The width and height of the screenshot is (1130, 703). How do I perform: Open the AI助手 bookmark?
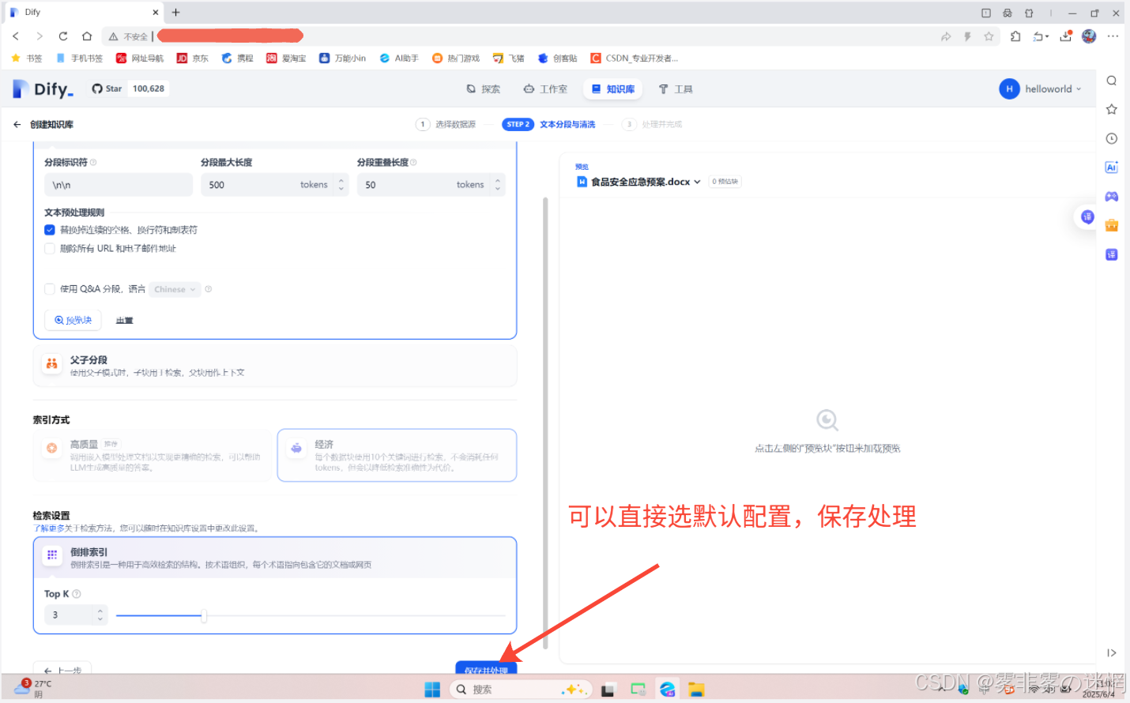click(399, 58)
